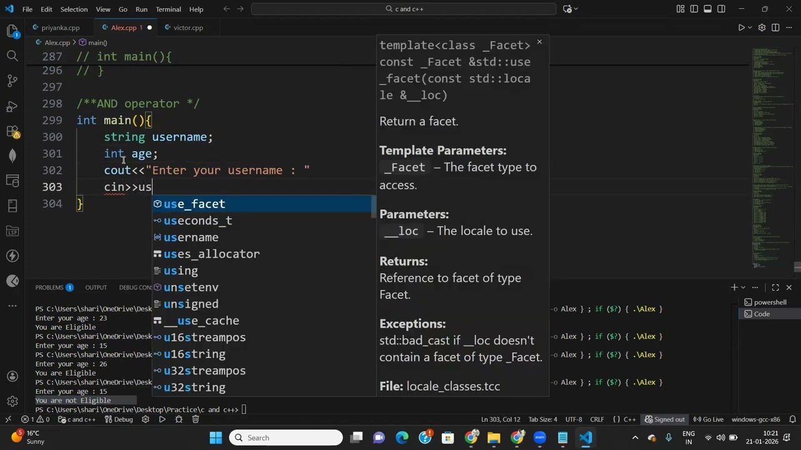
Task: Create a new terminal with the plus icon
Action: coord(734,287)
